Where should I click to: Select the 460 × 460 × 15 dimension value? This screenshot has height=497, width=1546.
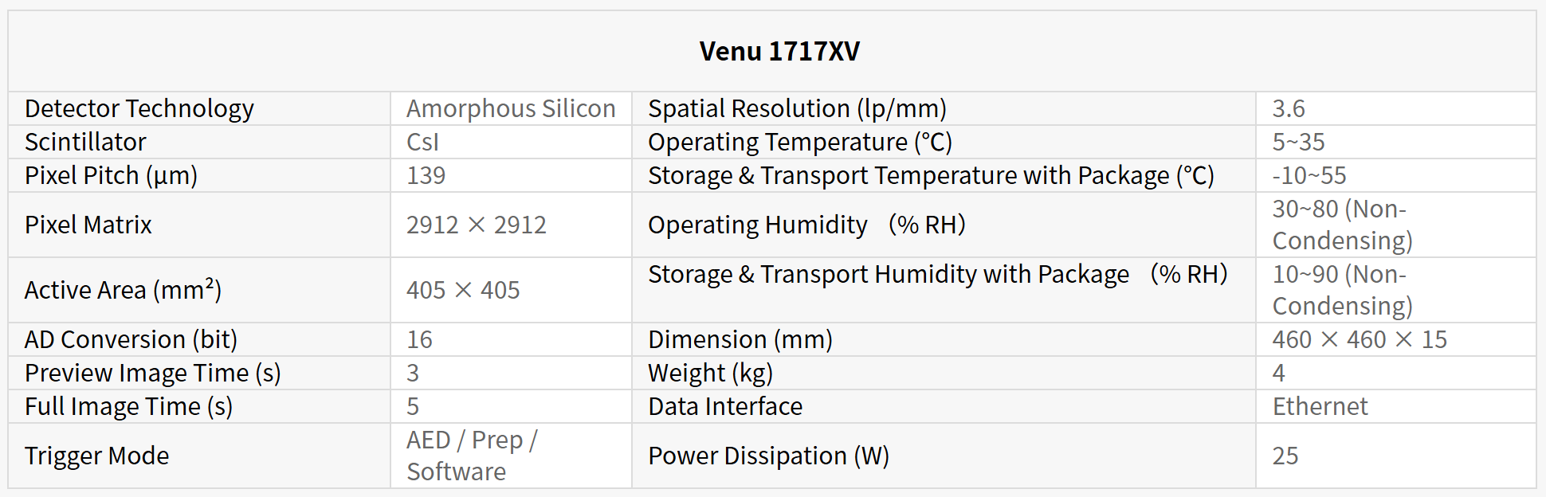coord(1359,339)
